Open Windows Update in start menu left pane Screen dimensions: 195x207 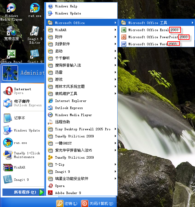[22, 130]
